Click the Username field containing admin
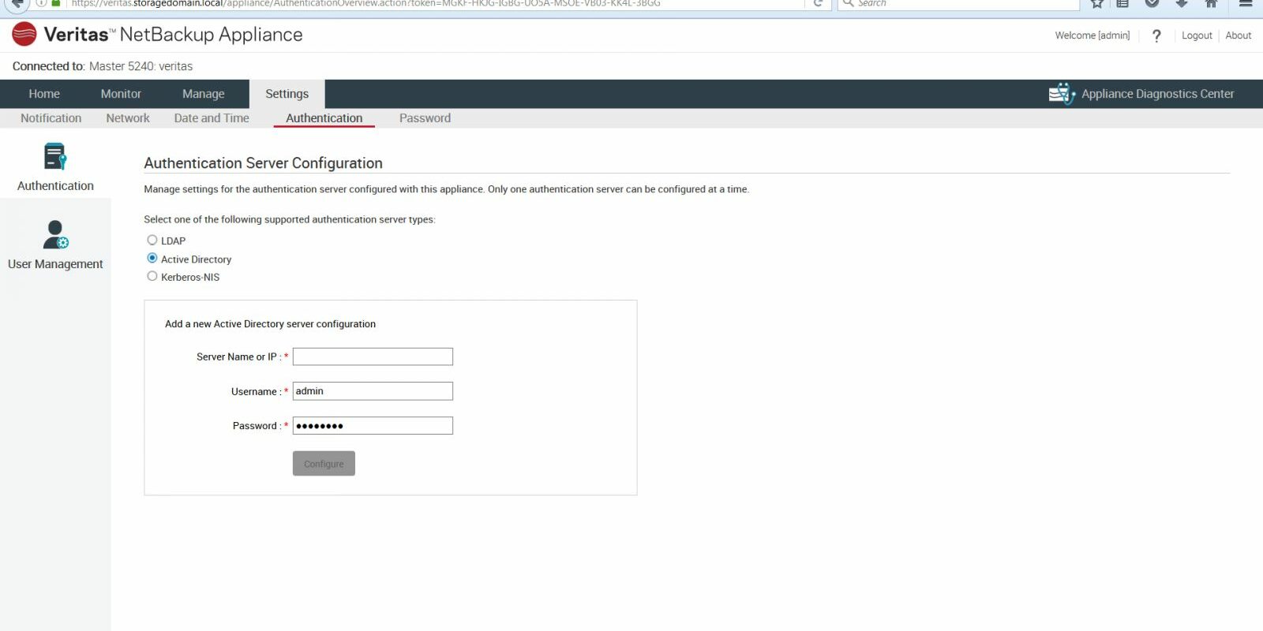The height and width of the screenshot is (631, 1263). [373, 391]
